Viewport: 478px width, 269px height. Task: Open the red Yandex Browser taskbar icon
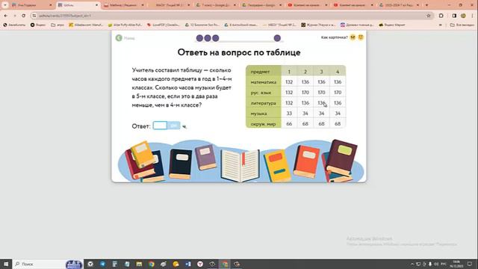[200, 264]
